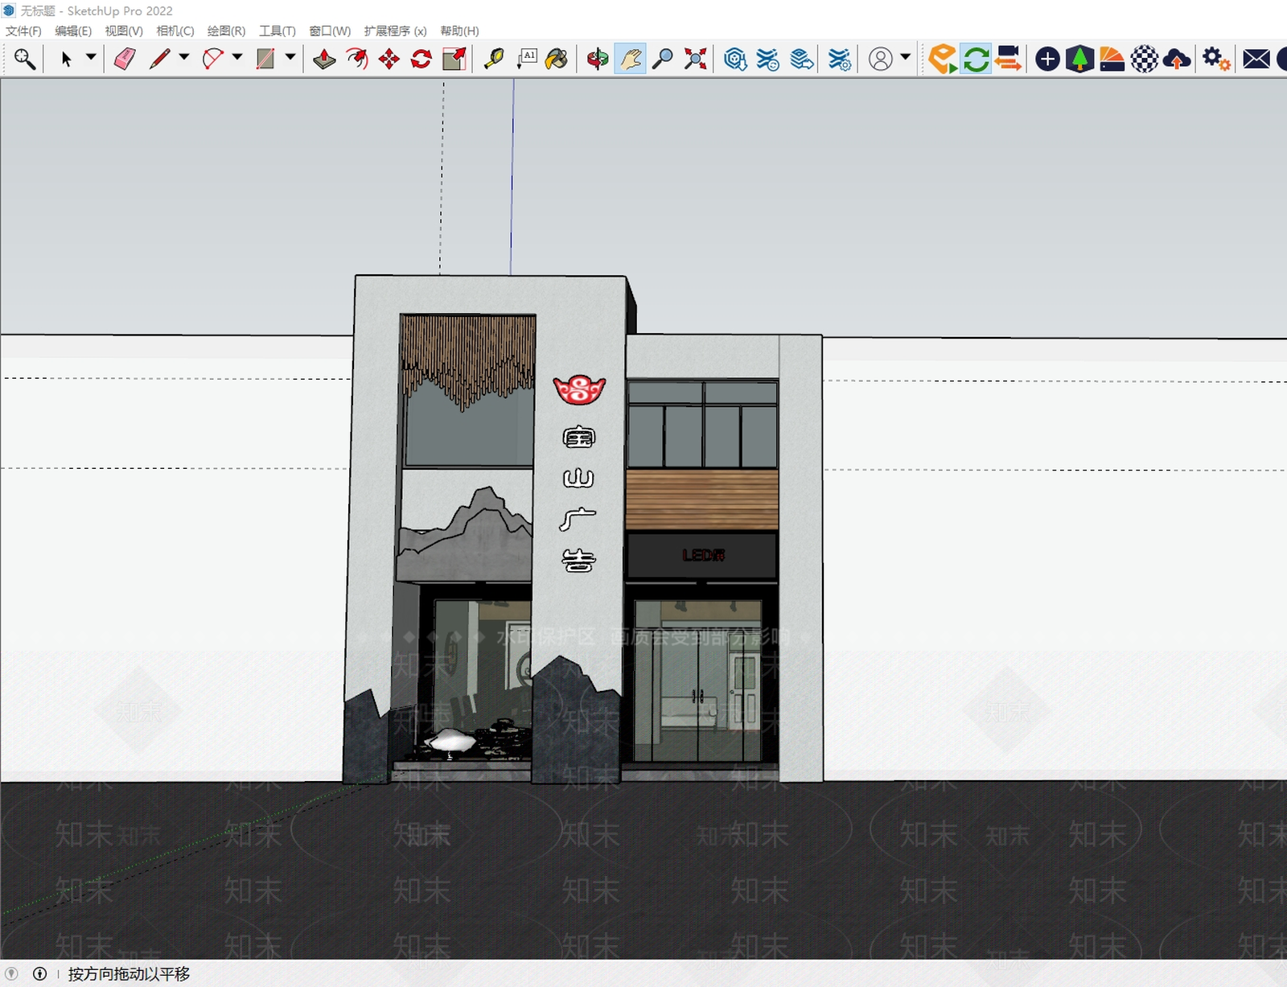This screenshot has height=987, width=1287.
Task: Start Enscape rendering icon
Action: click(943, 59)
